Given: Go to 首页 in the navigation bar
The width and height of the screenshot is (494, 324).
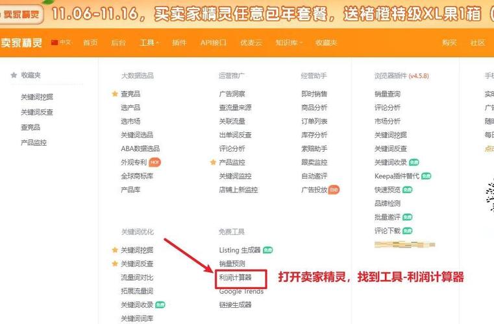Looking at the screenshot, I should [x=90, y=43].
